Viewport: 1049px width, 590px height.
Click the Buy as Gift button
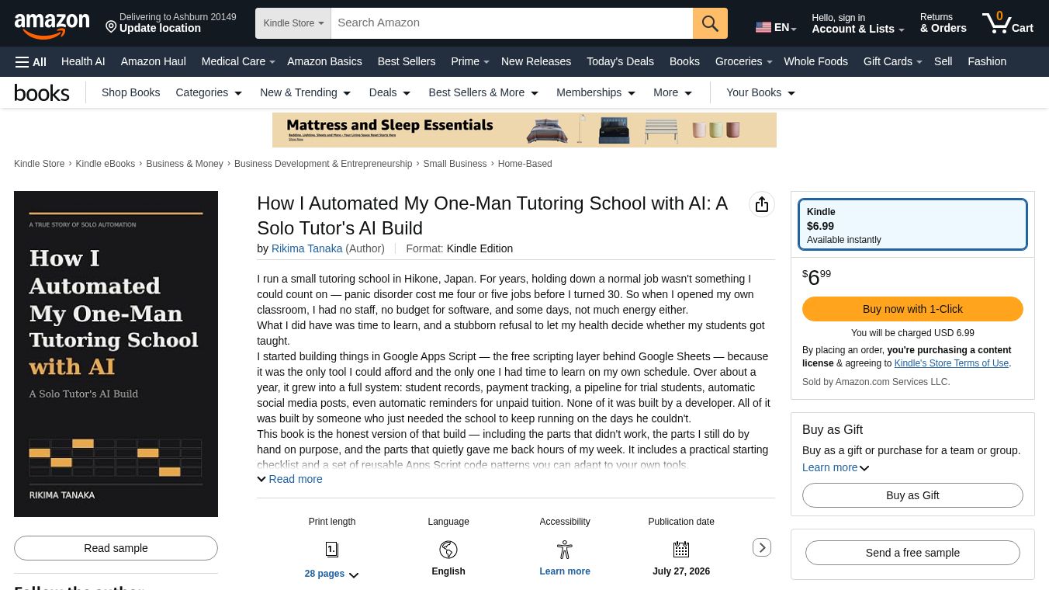(x=912, y=495)
